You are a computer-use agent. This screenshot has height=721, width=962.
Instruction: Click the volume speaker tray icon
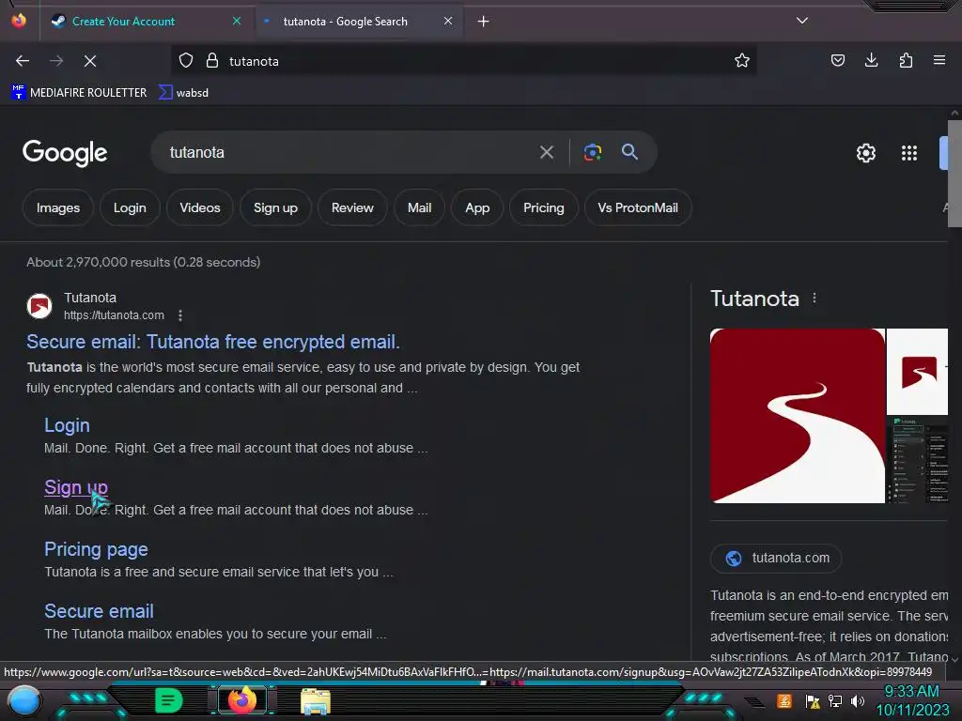[858, 700]
